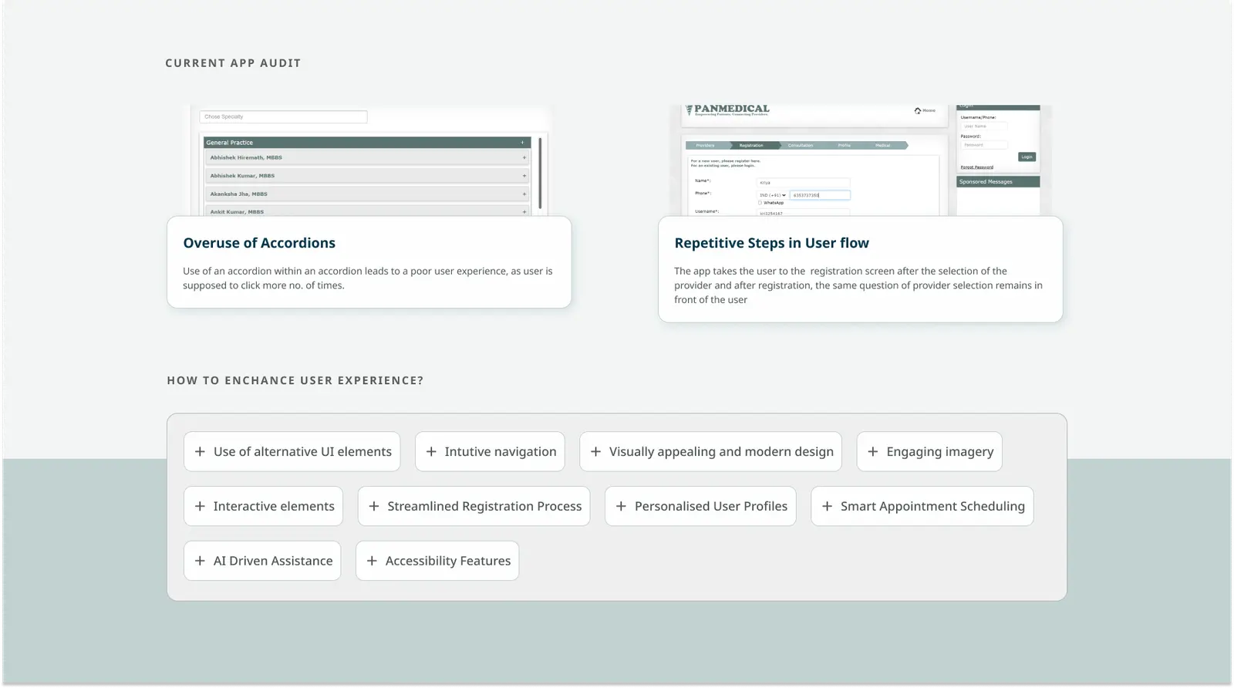Viewport: 1234px width, 688px height.
Task: Click HOW TO ENCHANCE USER EXPERIENCE heading
Action: 295,380
